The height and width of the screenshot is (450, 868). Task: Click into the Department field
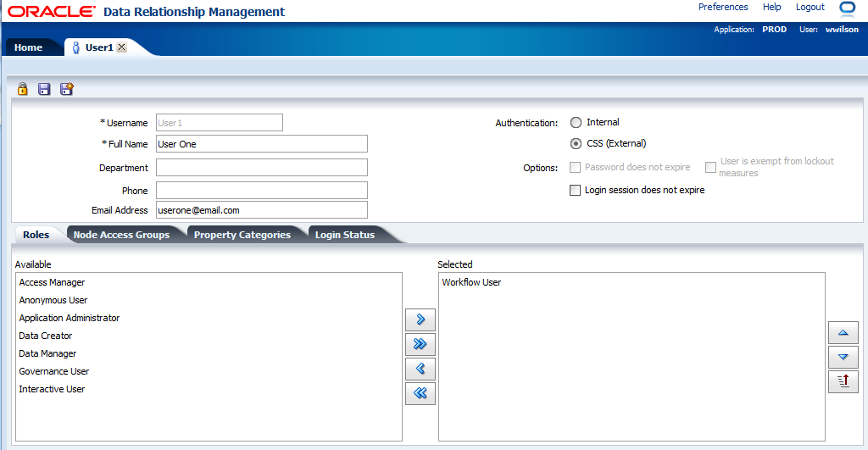click(x=261, y=168)
